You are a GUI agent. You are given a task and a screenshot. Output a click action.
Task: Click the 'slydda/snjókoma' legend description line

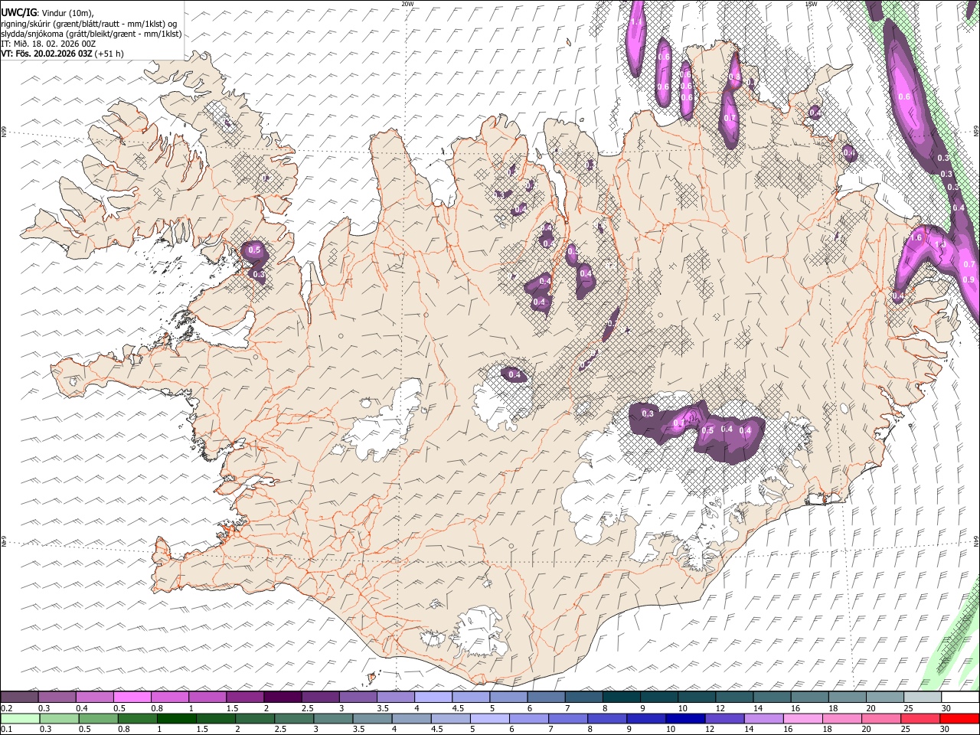click(x=91, y=34)
